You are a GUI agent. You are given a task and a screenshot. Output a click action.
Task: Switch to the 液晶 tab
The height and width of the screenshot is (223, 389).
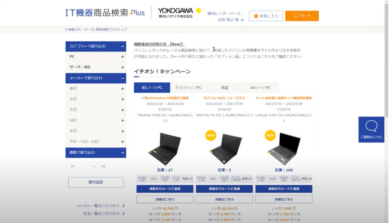tap(225, 88)
